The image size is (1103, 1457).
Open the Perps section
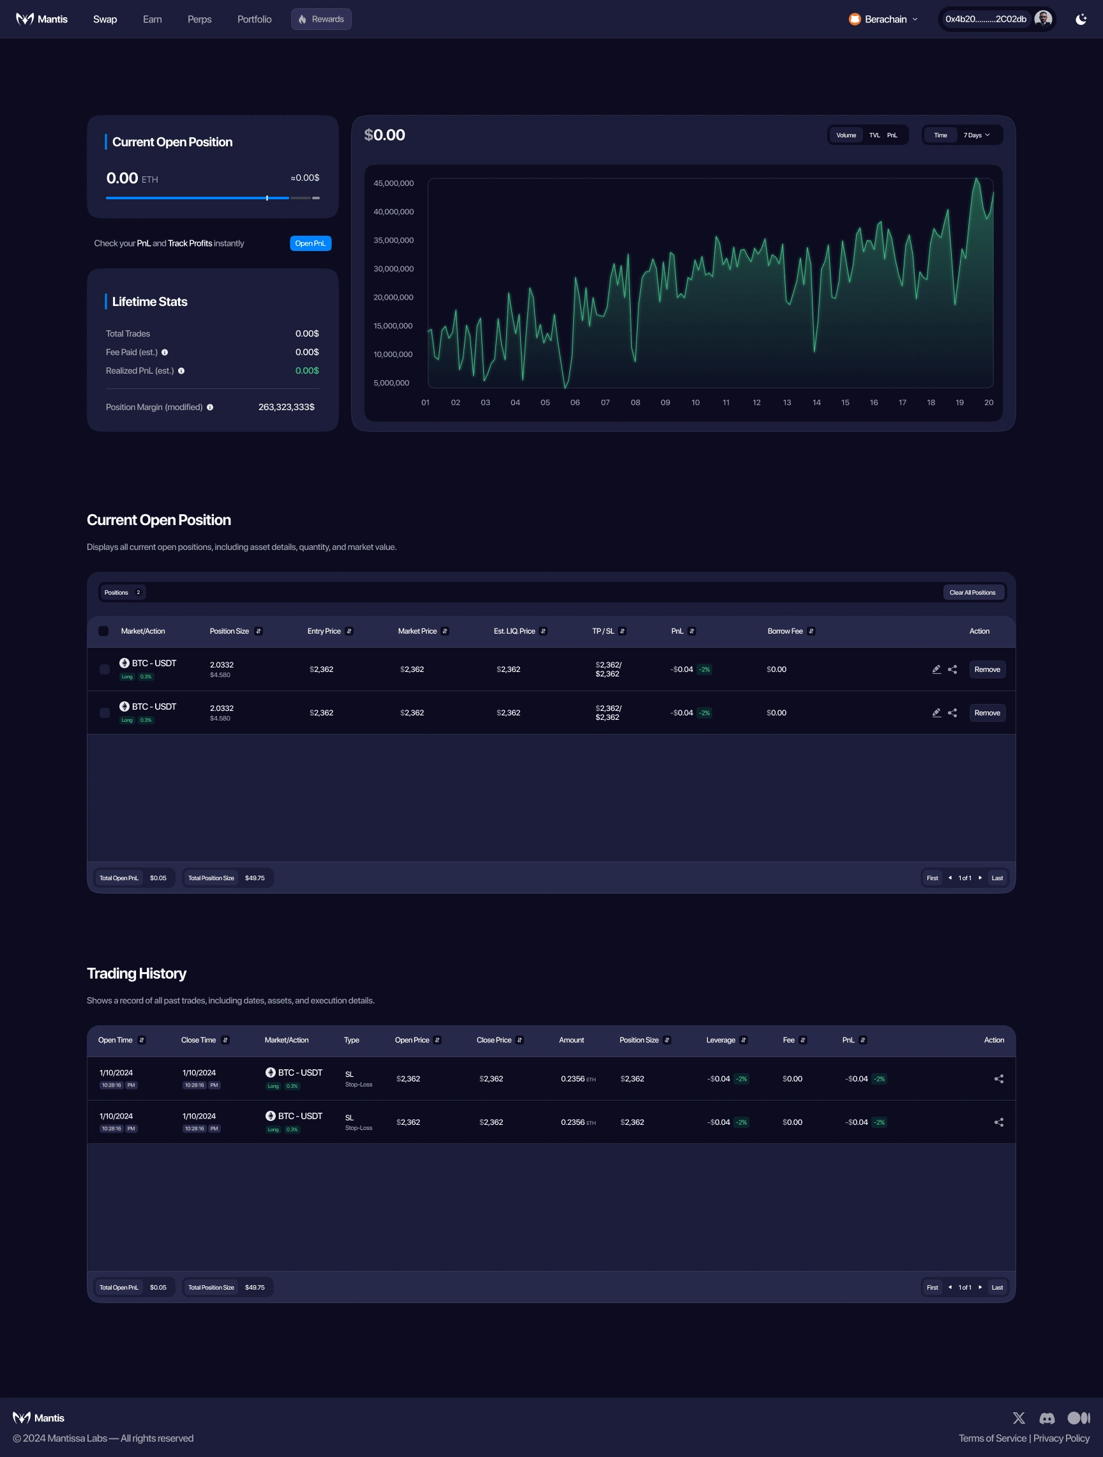199,19
